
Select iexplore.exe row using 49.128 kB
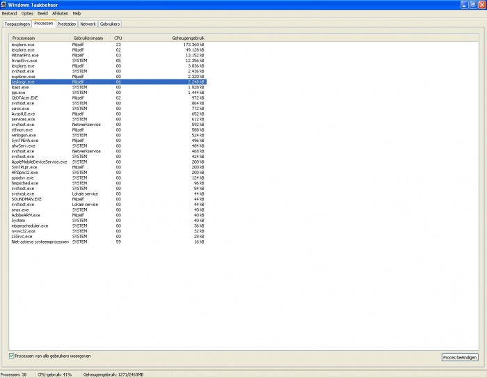[x=108, y=49]
